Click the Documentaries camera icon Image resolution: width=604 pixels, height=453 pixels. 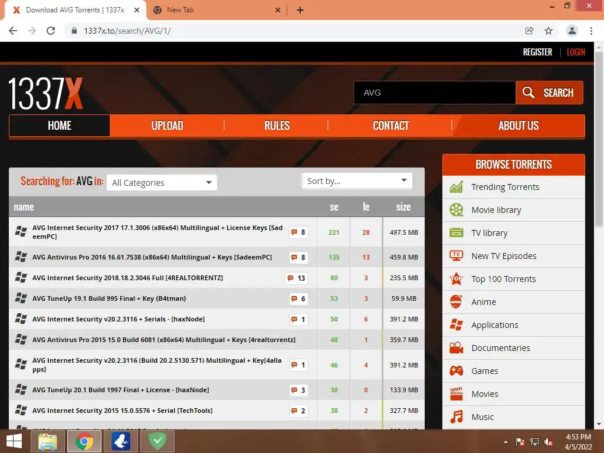click(x=456, y=348)
